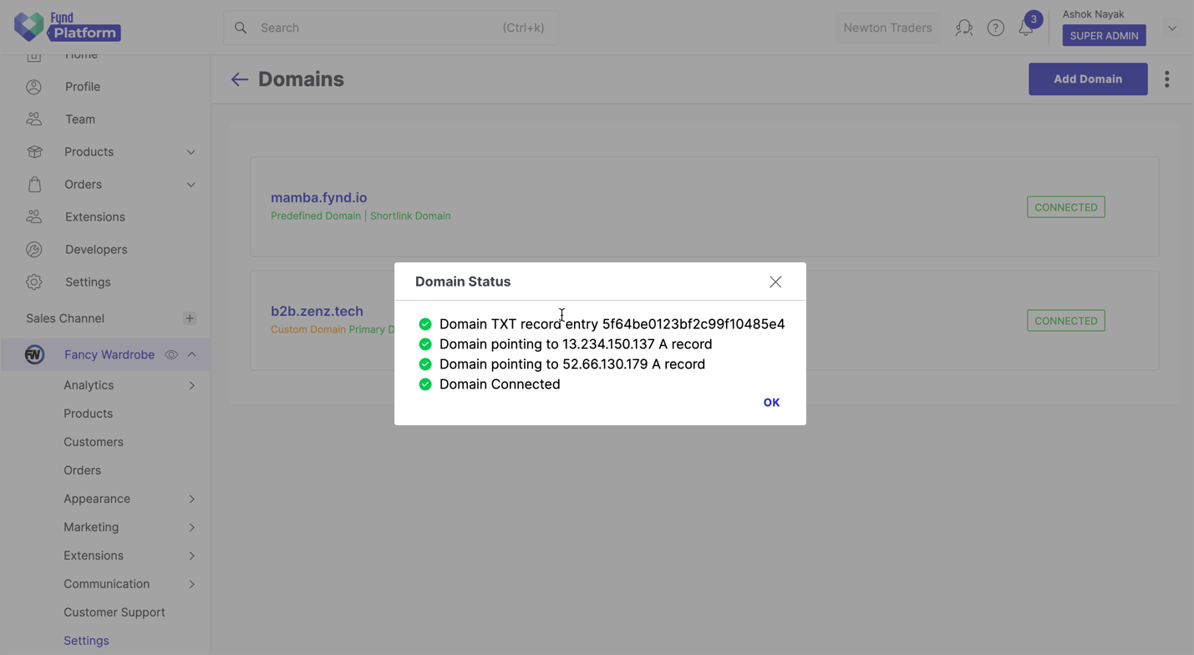Image resolution: width=1194 pixels, height=655 pixels.
Task: Click CONNECTED status for b2b.zenz.tech
Action: click(1066, 321)
